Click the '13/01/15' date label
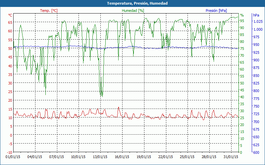Viewport: 265px width, 165px height. 100,157
